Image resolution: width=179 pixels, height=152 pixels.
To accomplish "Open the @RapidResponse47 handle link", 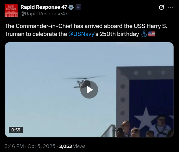I will tap(44, 13).
